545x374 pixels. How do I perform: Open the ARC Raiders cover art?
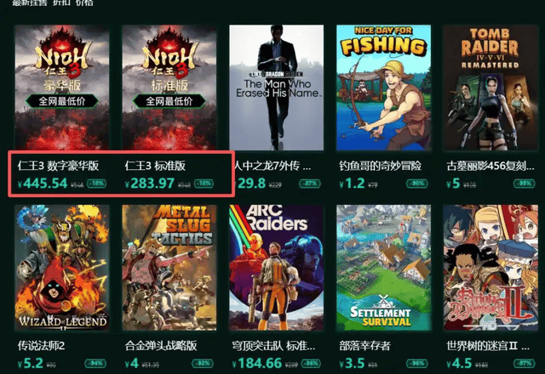(x=276, y=268)
